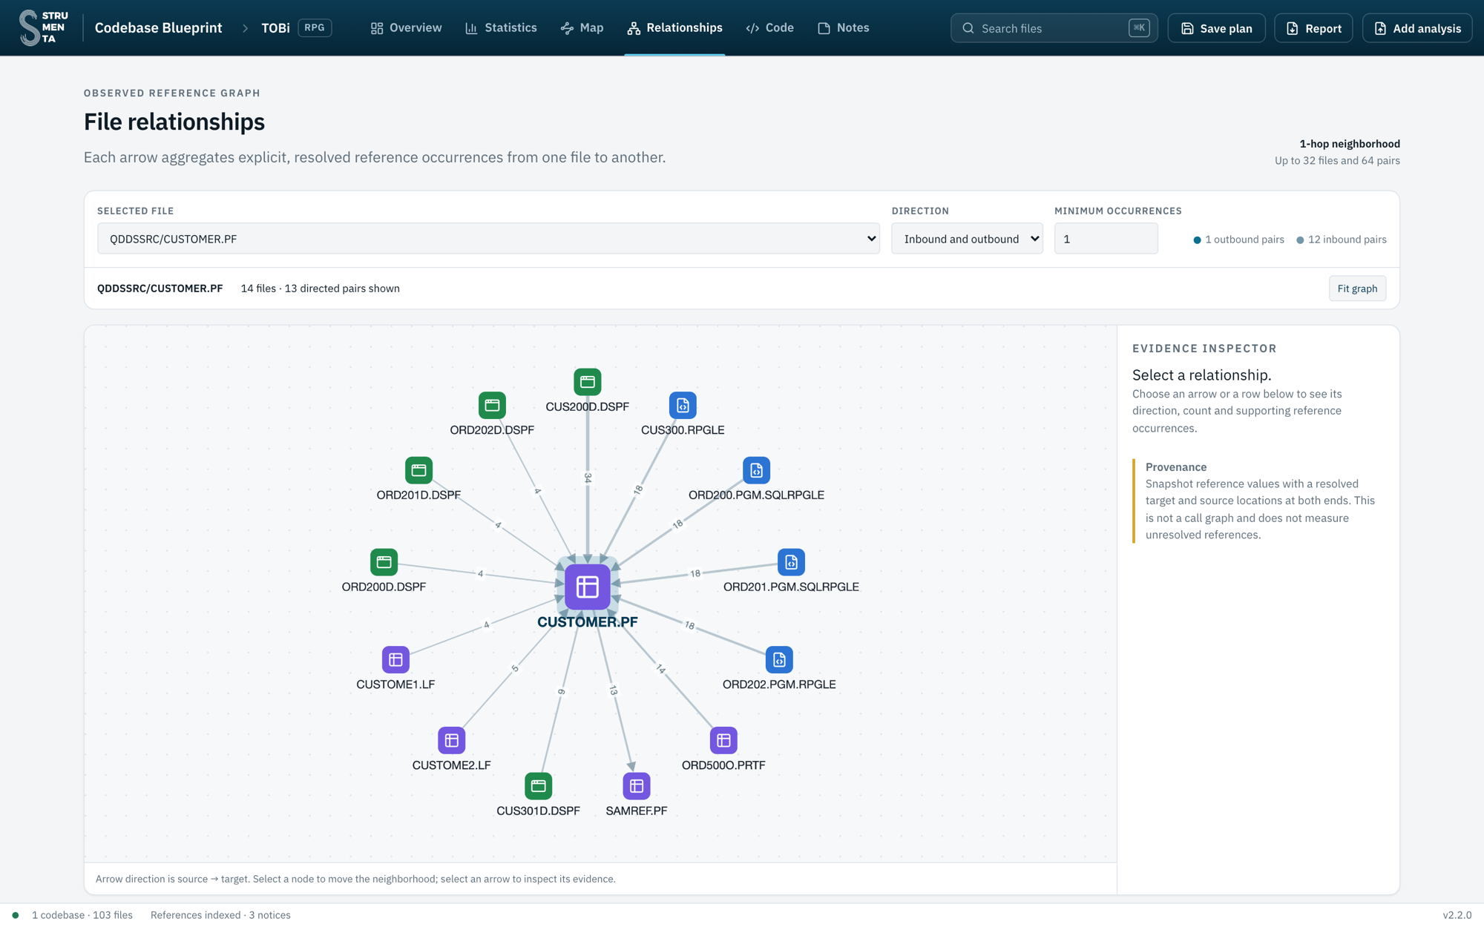Open the Overview tab
Screen dimensions: 1484x927
(x=406, y=27)
